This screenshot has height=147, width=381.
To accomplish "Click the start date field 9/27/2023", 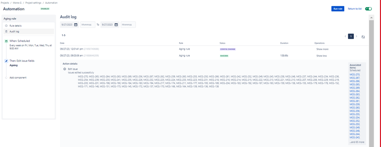I will 69,25.
